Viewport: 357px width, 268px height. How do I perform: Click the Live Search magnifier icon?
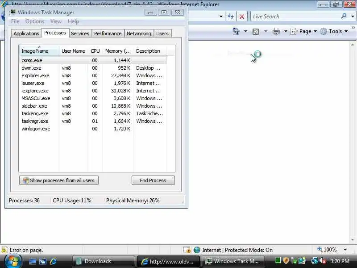click(344, 16)
